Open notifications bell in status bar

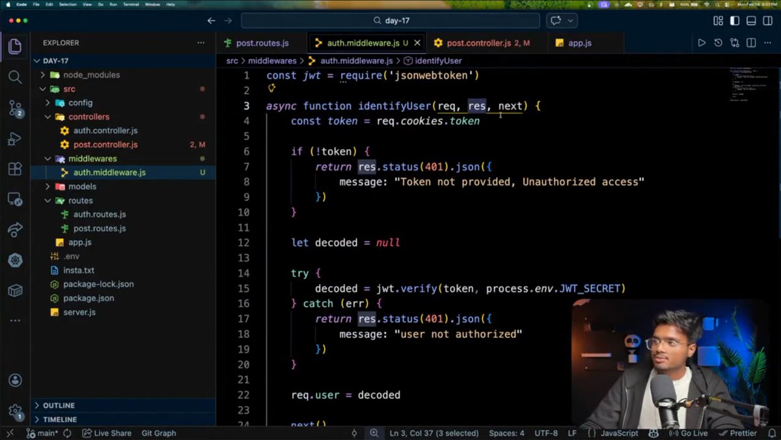[x=771, y=433]
